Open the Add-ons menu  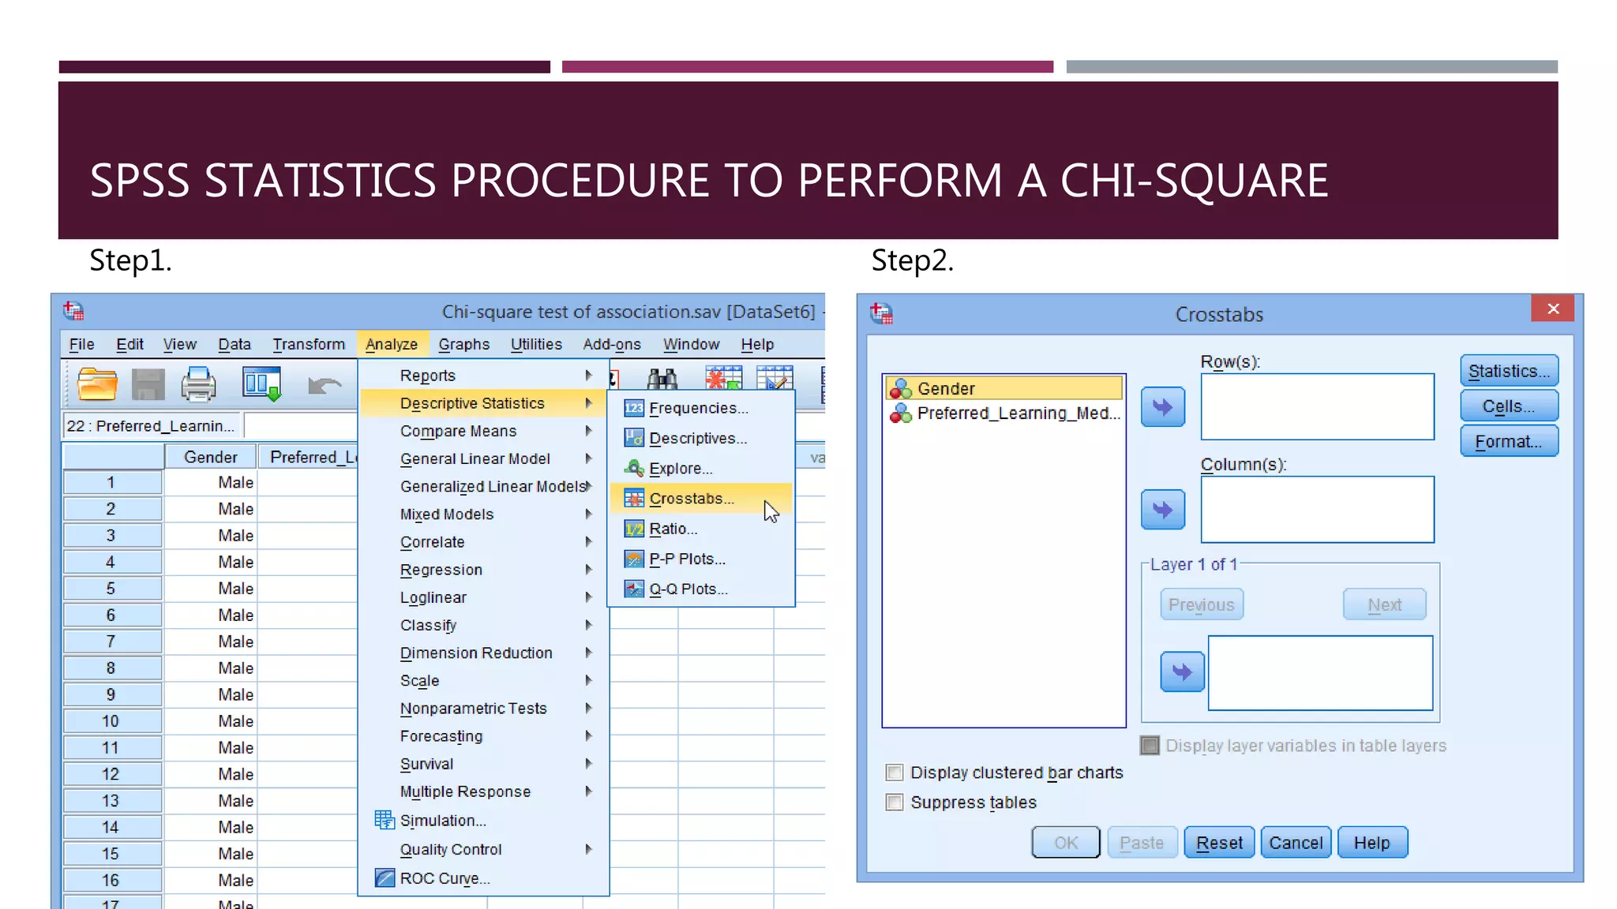click(x=612, y=344)
